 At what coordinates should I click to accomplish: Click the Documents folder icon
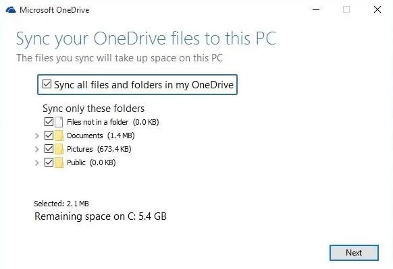59,136
